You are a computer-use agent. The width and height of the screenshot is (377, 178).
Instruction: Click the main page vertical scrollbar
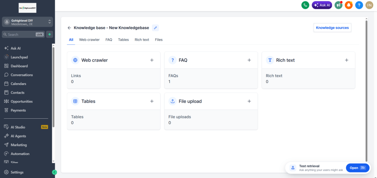(366, 91)
